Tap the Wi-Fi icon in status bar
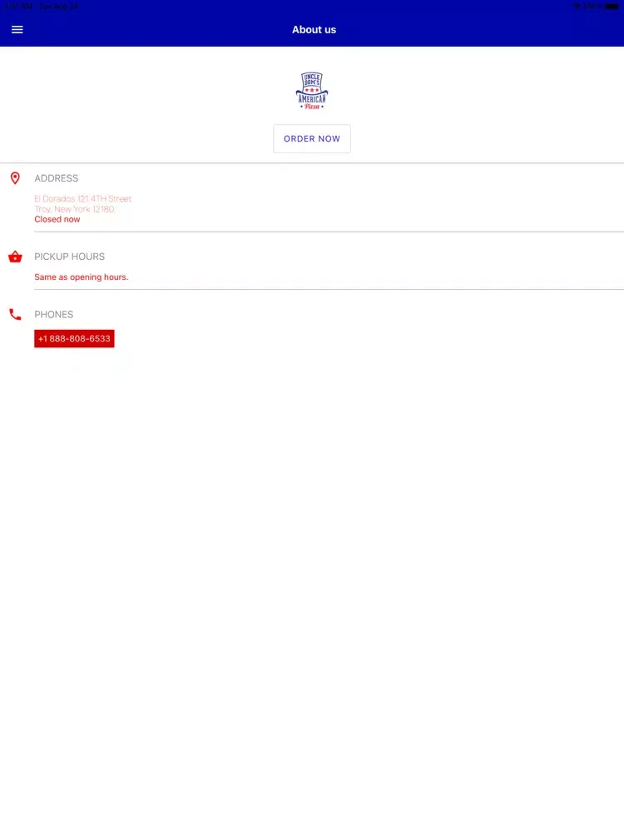 click(577, 7)
